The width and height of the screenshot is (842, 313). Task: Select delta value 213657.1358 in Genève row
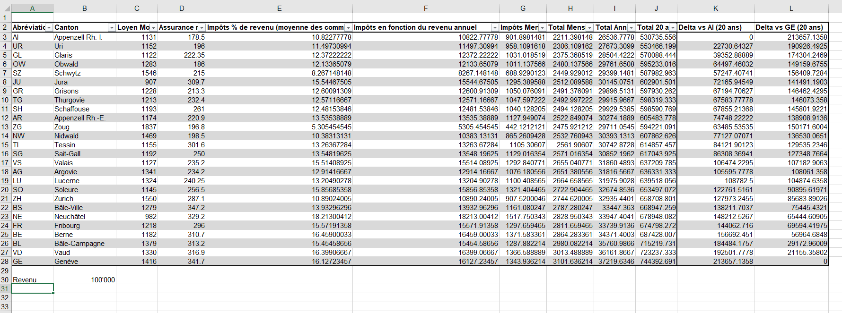(x=716, y=262)
